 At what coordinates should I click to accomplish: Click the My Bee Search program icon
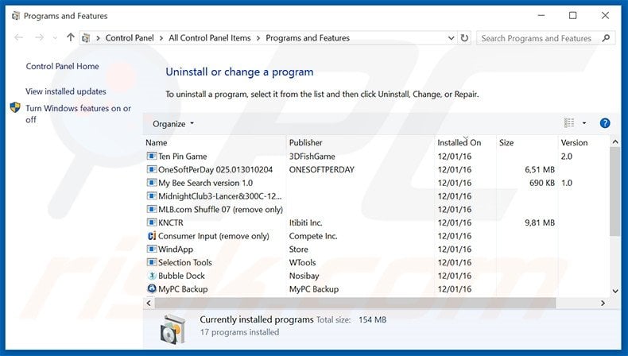click(x=151, y=183)
